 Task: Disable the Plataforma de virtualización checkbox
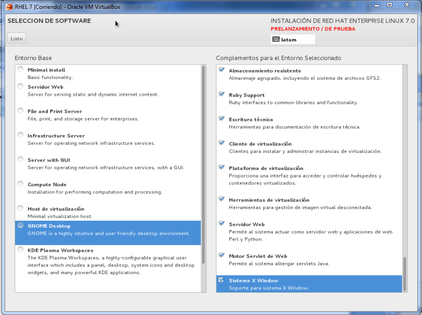point(221,167)
